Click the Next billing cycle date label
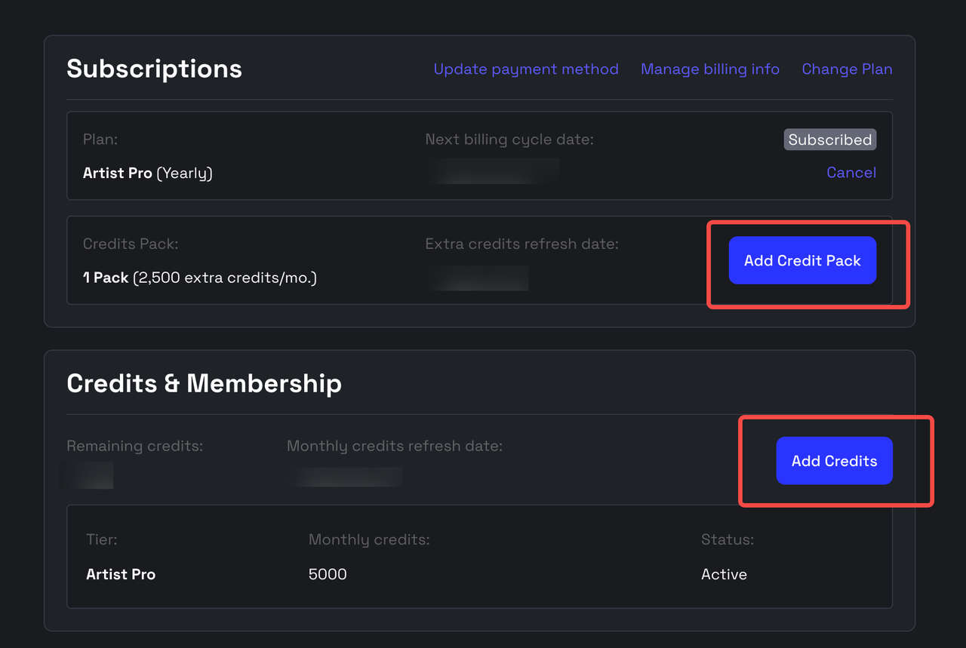Screen dimensions: 966x648 [509, 140]
